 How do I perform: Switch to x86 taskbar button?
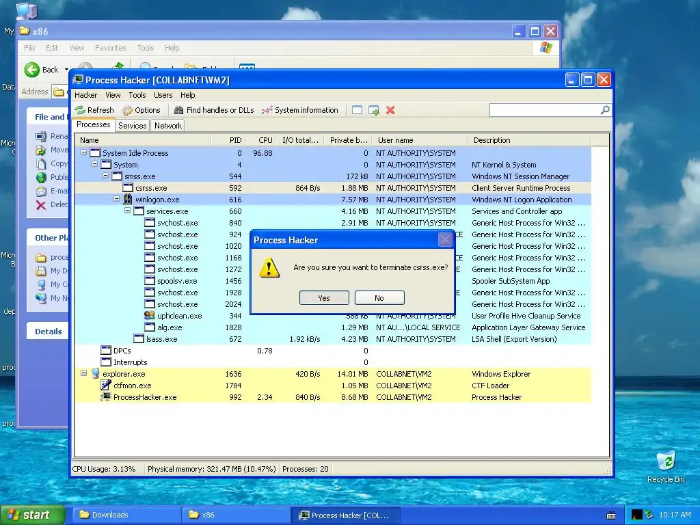pos(237,515)
